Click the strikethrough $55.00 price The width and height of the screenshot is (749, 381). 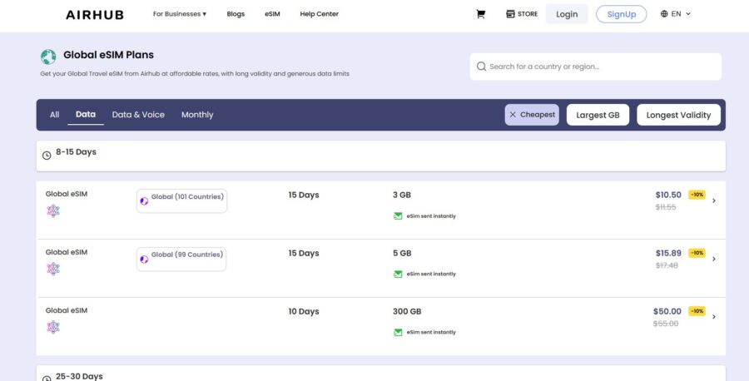tap(666, 324)
